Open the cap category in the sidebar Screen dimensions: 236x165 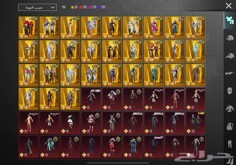(230, 56)
